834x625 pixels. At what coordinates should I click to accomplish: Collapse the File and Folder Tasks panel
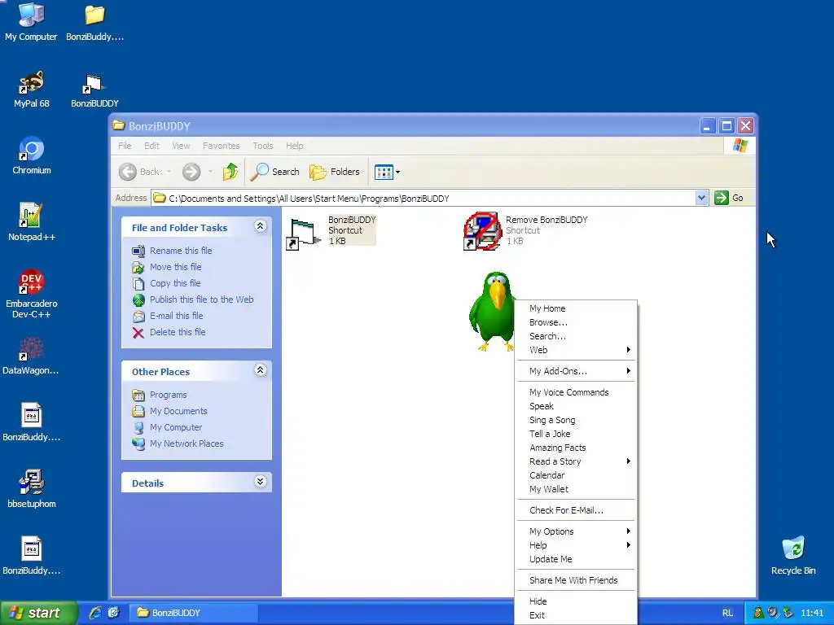tap(260, 226)
